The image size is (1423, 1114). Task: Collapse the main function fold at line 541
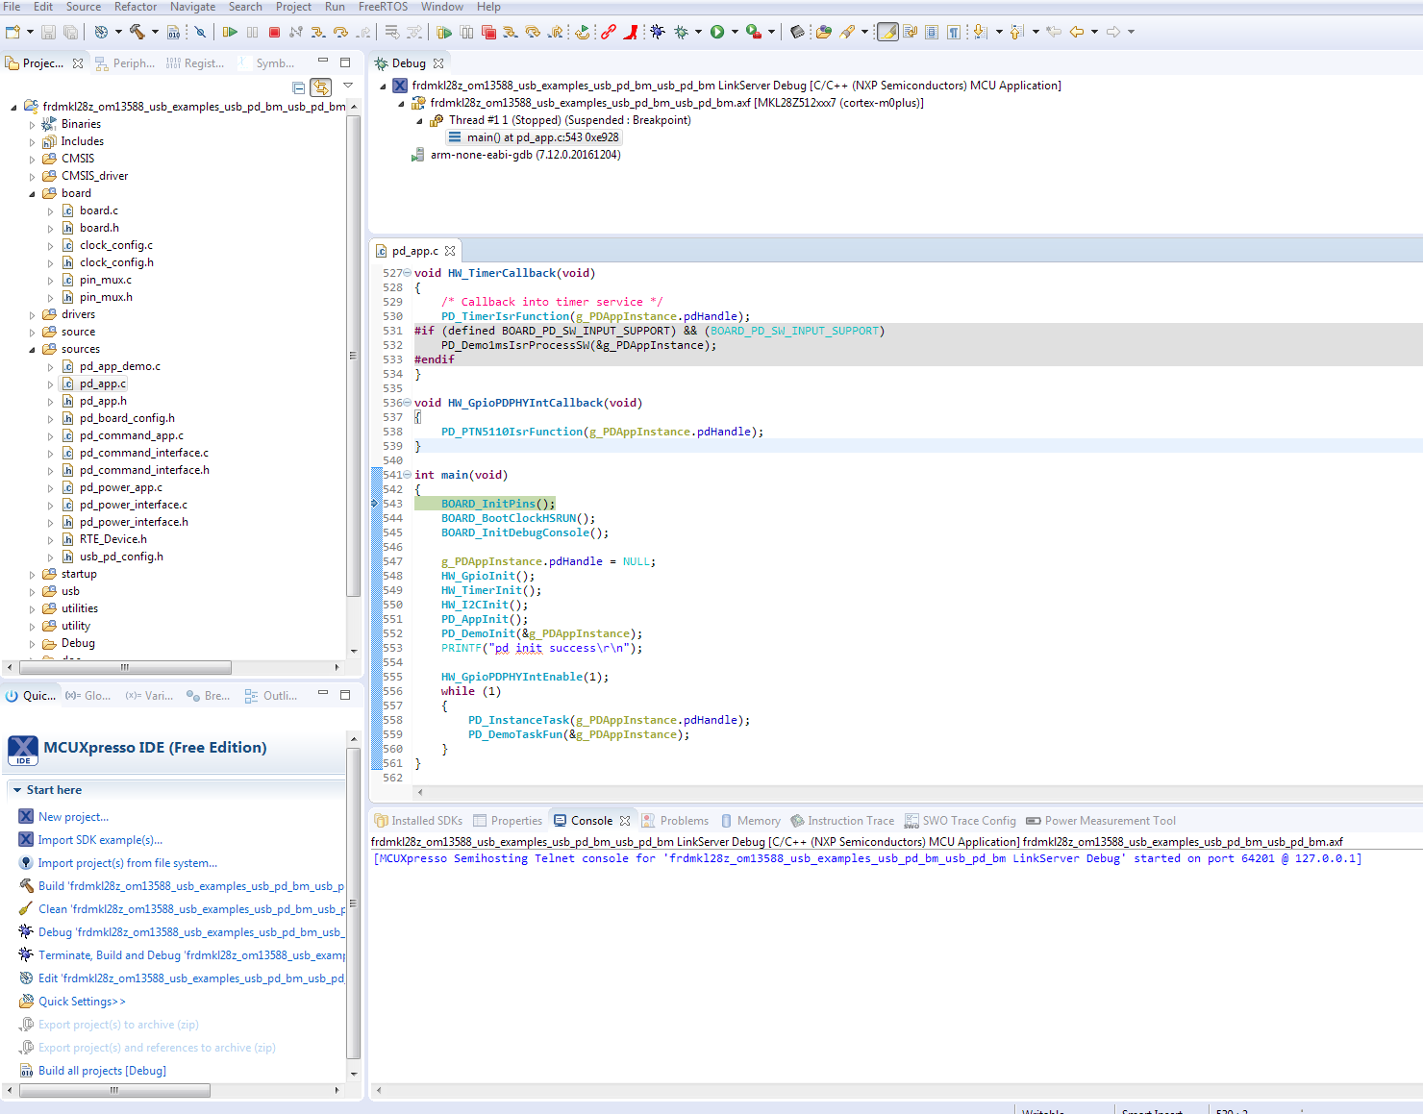pos(408,475)
